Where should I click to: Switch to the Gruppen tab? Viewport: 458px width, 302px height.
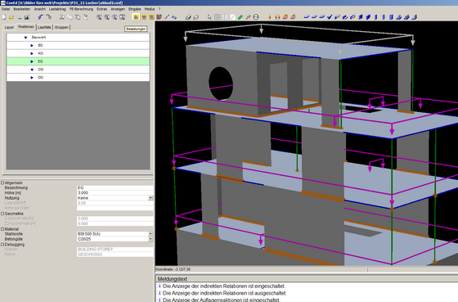(x=61, y=27)
